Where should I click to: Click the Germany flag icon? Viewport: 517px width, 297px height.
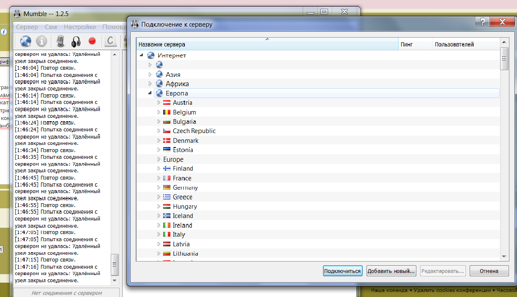[167, 188]
